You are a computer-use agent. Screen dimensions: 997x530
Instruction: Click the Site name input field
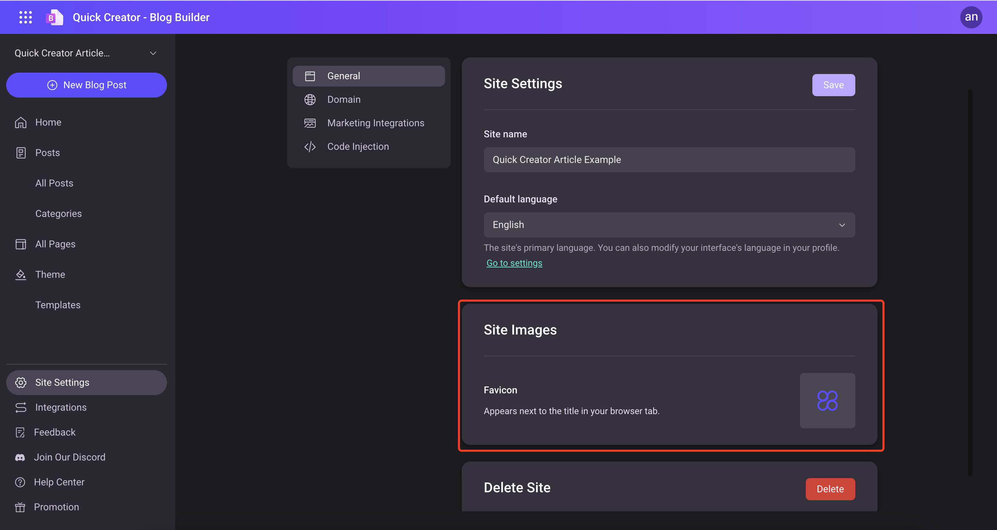coord(669,159)
